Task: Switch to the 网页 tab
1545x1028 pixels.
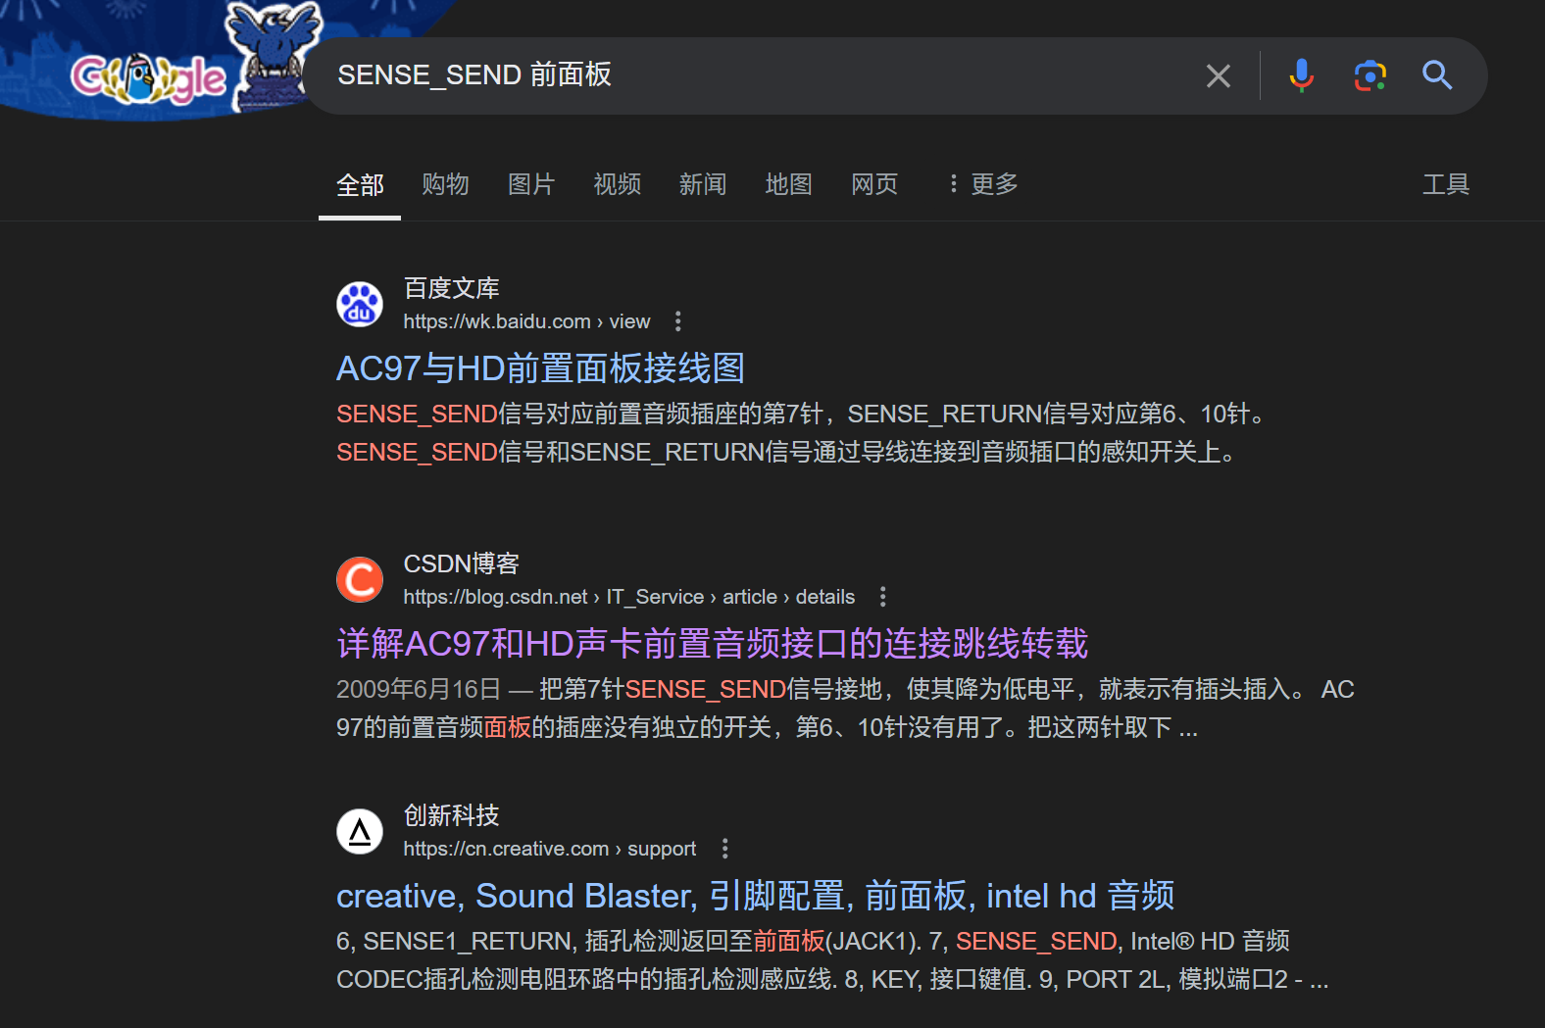Action: coord(874,184)
